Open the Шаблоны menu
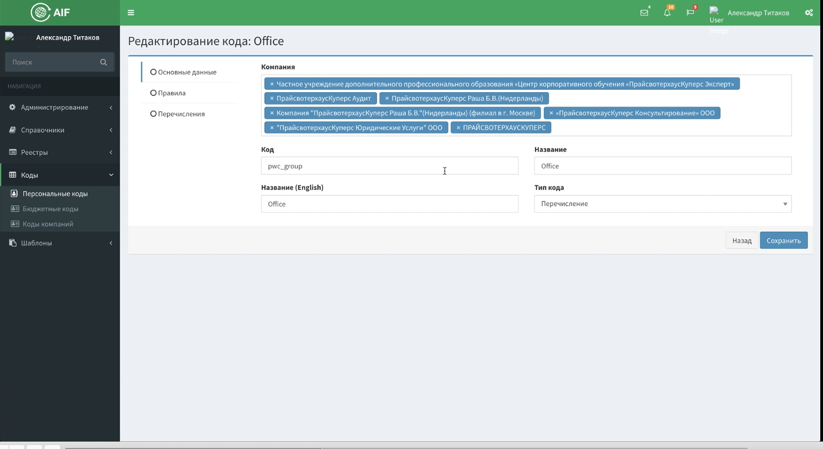Image resolution: width=823 pixels, height=449 pixels. tap(60, 243)
